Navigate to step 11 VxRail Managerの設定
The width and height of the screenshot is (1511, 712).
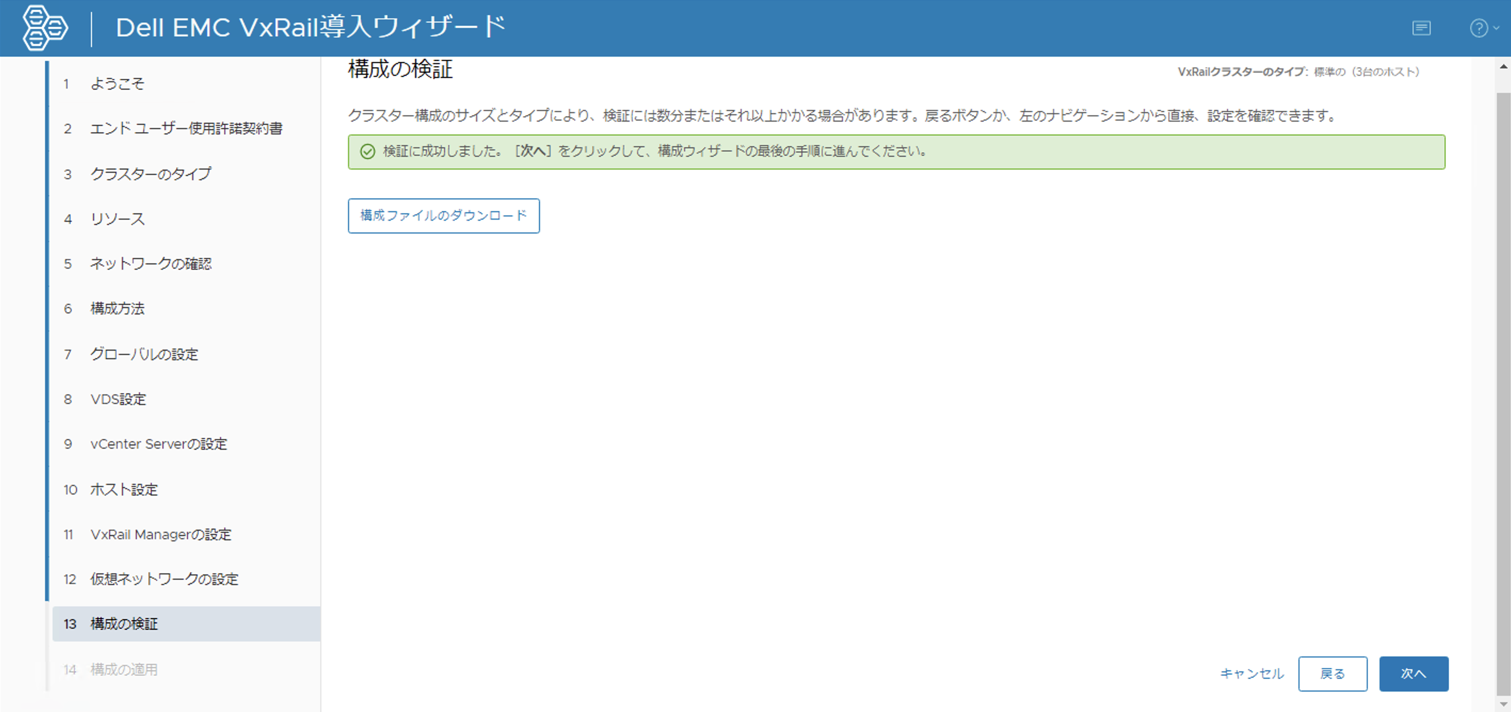click(x=161, y=535)
